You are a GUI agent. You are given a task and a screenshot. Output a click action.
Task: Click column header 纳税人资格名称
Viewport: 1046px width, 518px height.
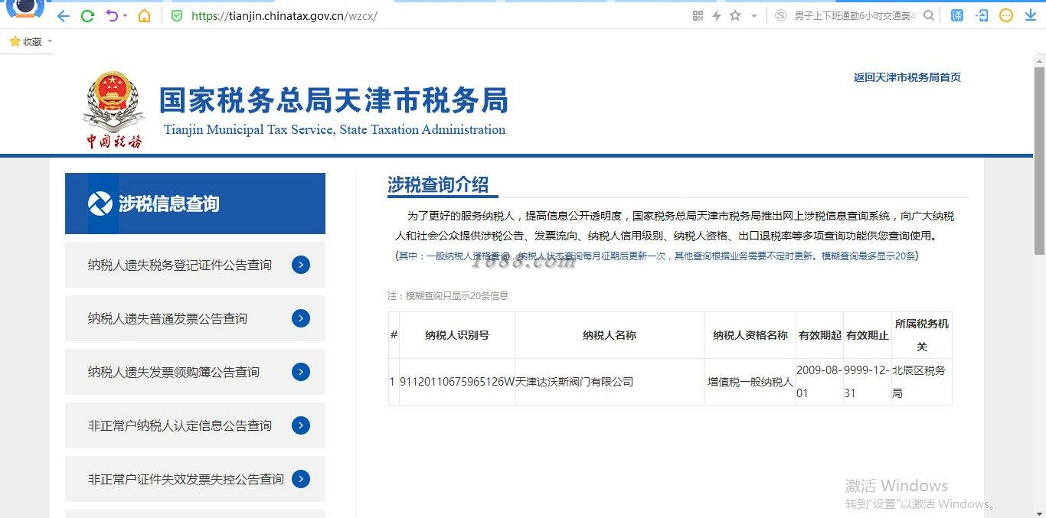750,335
